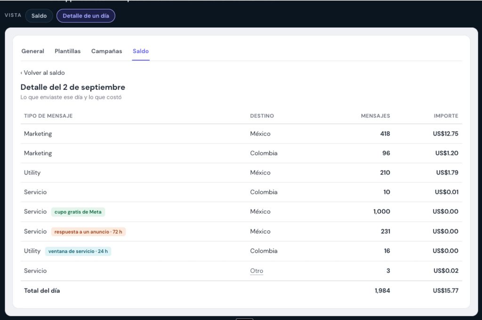Select the message count 418

pos(385,134)
